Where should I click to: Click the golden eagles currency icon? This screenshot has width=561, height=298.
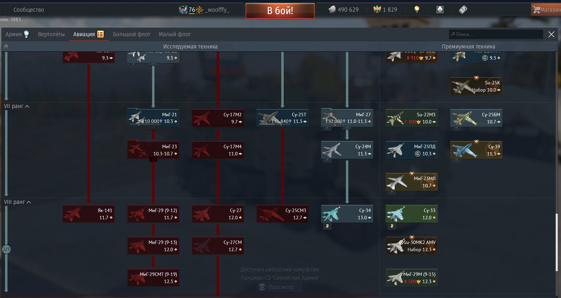[x=377, y=10]
